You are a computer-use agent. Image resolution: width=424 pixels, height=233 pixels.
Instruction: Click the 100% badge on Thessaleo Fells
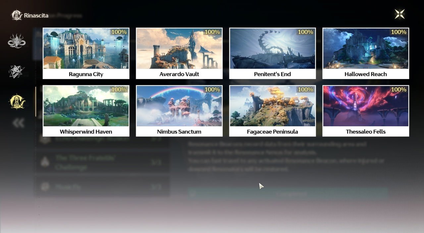(x=399, y=90)
